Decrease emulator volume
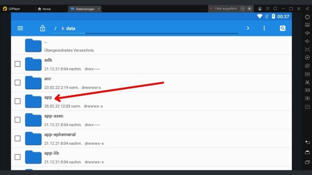This screenshot has height=175, width=312. click(307, 41)
